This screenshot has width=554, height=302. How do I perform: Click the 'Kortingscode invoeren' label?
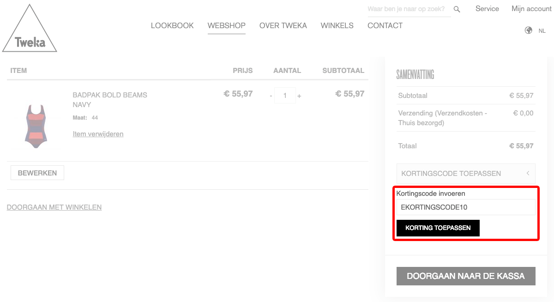[431, 193]
